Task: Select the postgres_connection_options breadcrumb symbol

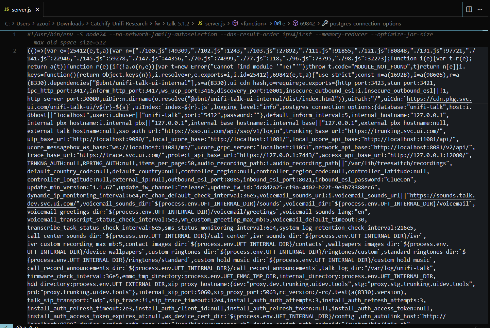Action: click(x=365, y=24)
